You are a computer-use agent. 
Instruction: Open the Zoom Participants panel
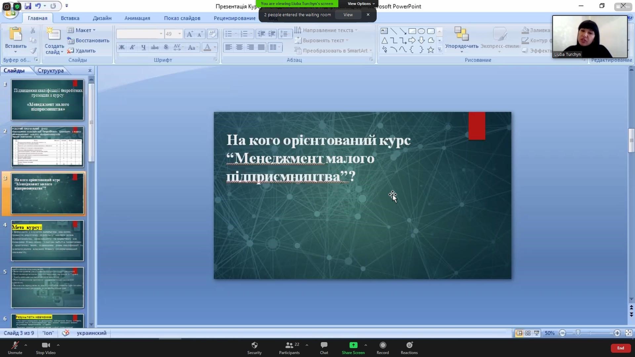(289, 348)
